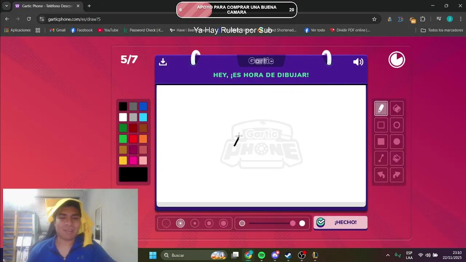466x262 pixels.
Task: Redo the drawing stroke
Action: click(397, 175)
